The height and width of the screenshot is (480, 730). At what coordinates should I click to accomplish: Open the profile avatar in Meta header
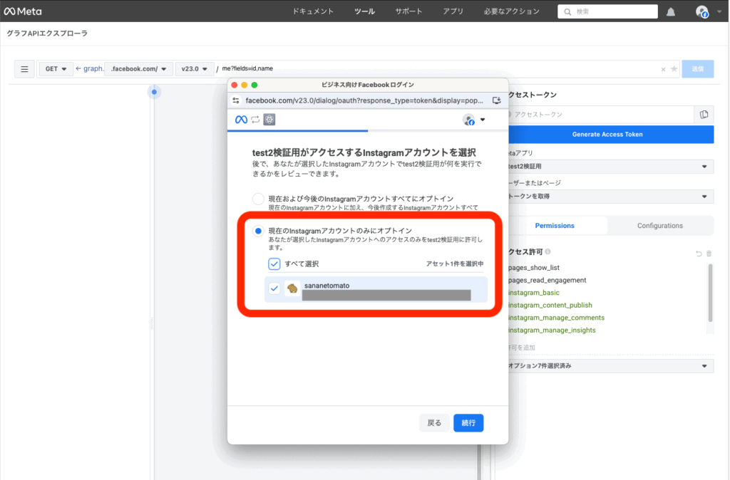click(701, 11)
